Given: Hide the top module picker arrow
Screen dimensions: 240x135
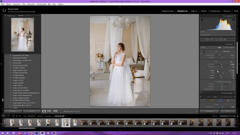Looking at the screenshot, I should [x=120, y=6].
